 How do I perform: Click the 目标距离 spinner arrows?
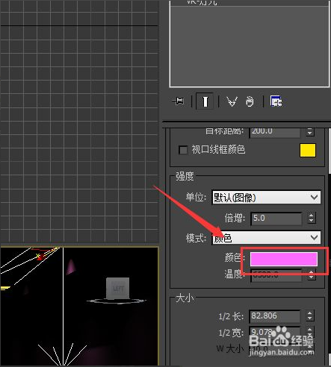[309, 131]
